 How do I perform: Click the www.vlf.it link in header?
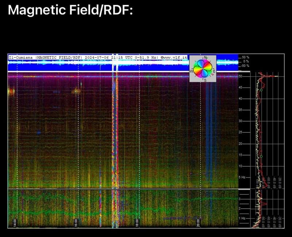point(174,57)
